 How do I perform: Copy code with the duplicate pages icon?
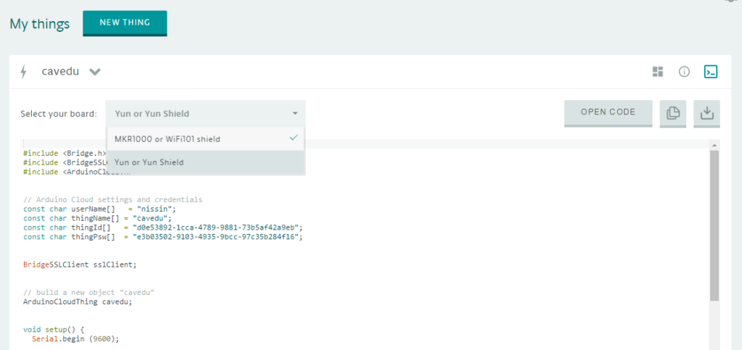[673, 114]
